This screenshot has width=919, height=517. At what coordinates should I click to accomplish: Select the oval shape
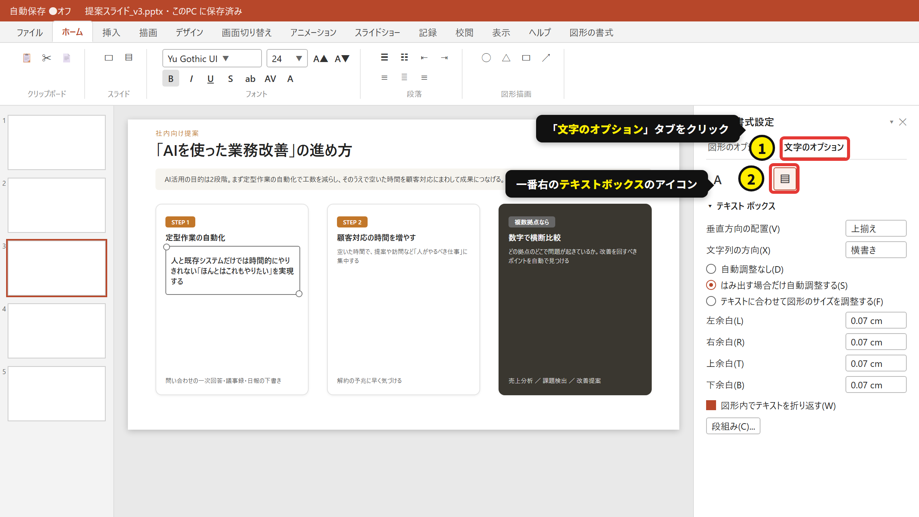pyautogui.click(x=486, y=58)
